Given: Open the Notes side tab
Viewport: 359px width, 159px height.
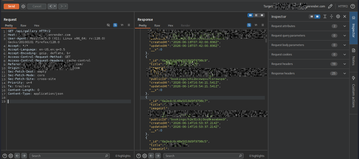Looking at the screenshot, I should click(353, 58).
